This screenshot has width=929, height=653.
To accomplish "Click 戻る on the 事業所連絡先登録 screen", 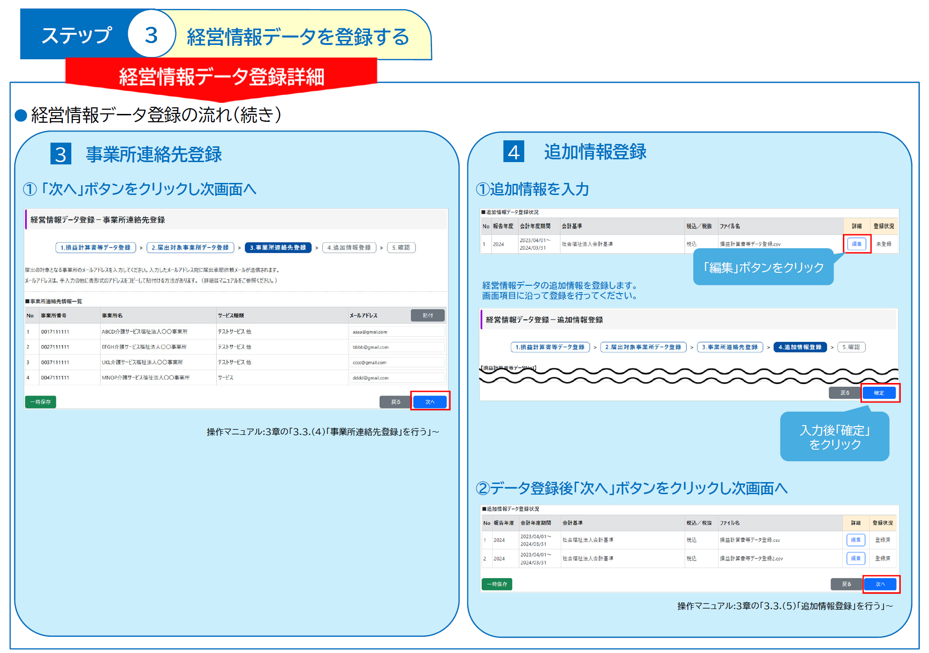I will click(395, 402).
